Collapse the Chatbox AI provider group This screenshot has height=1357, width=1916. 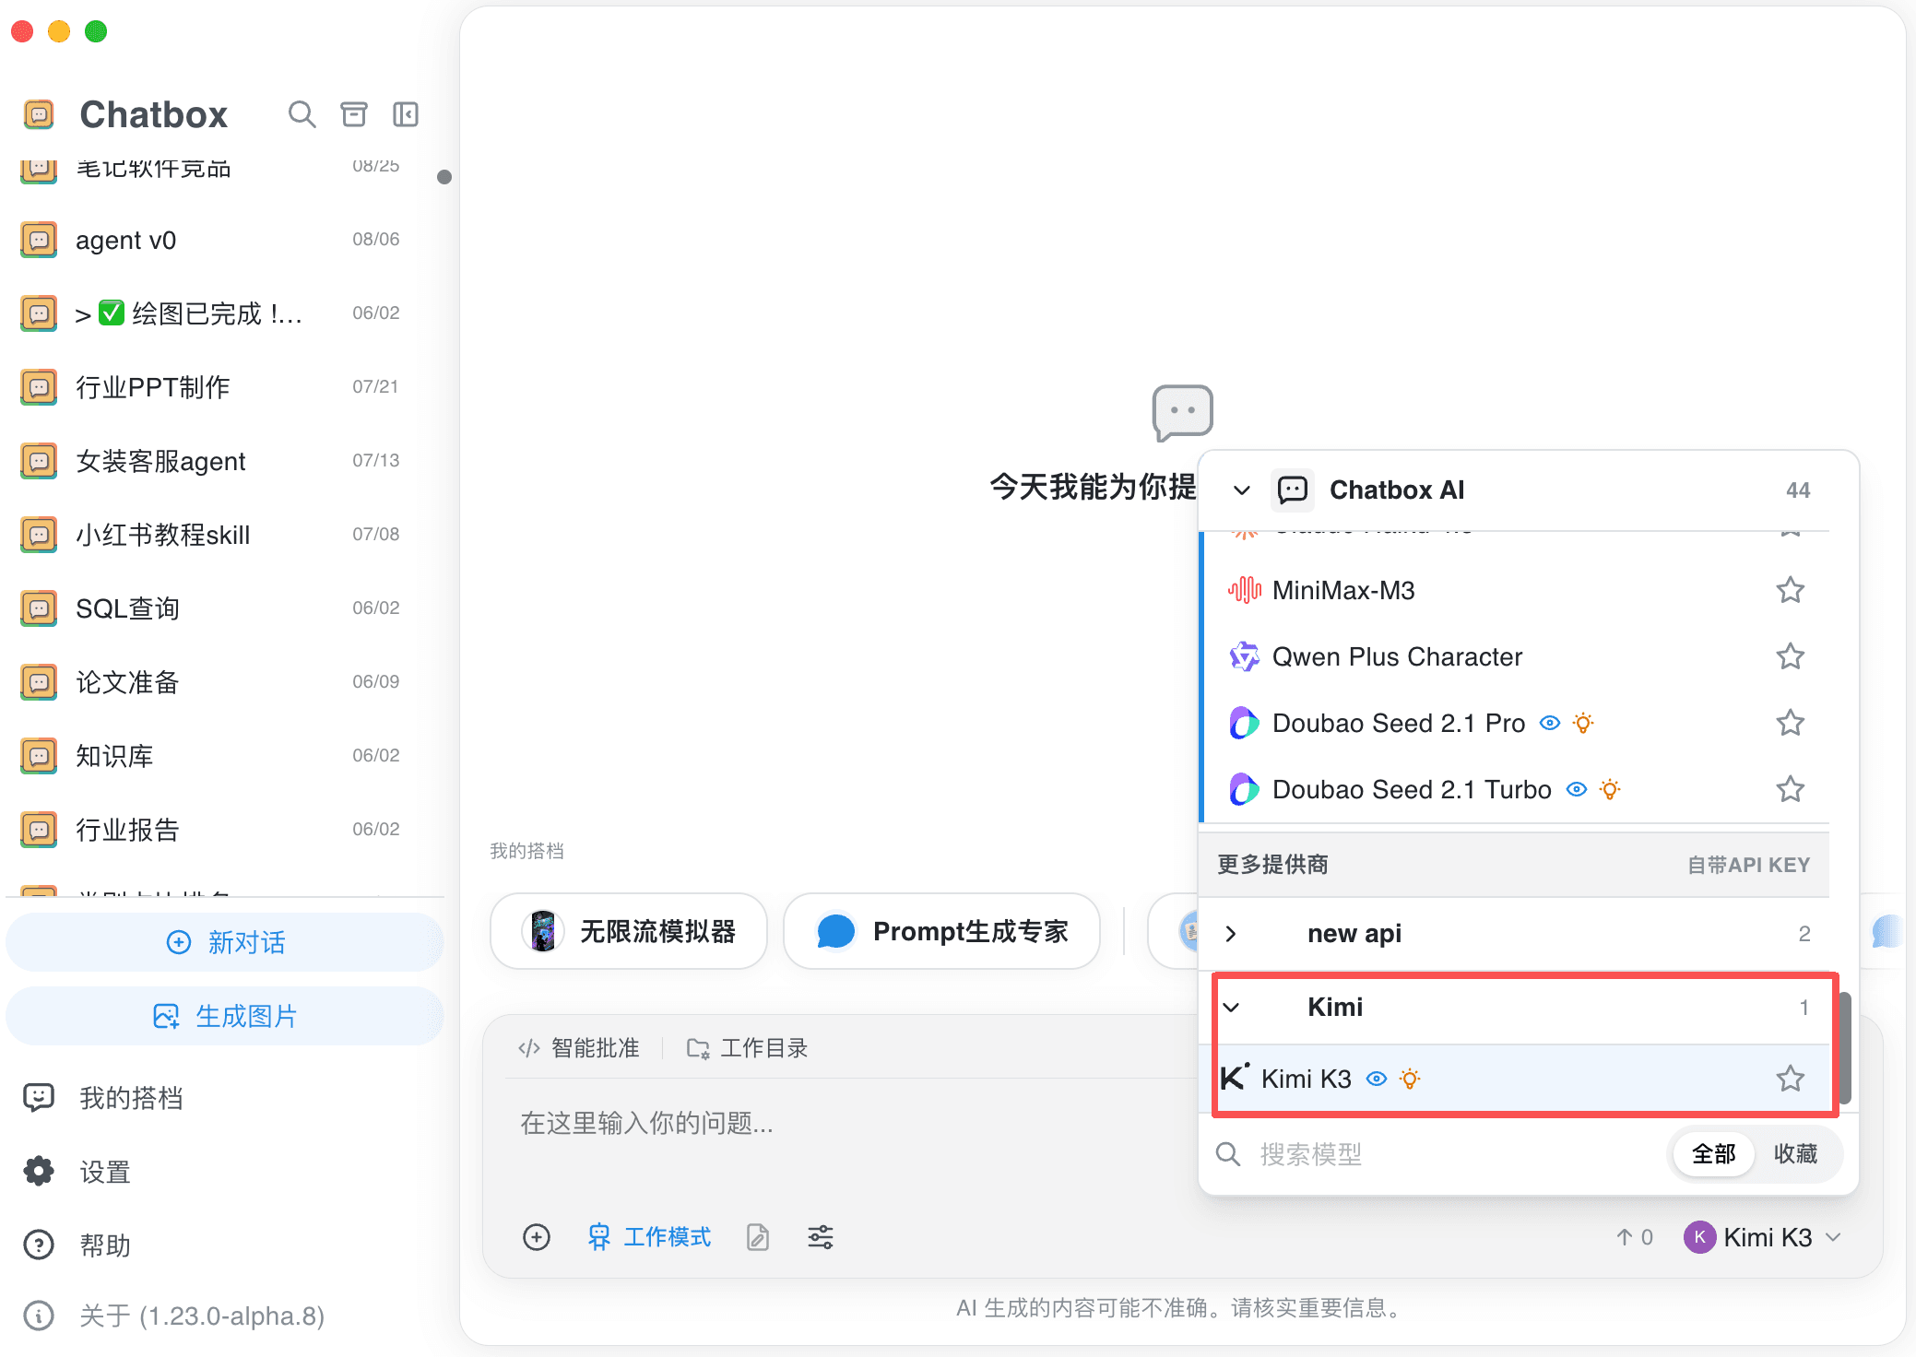tap(1242, 490)
